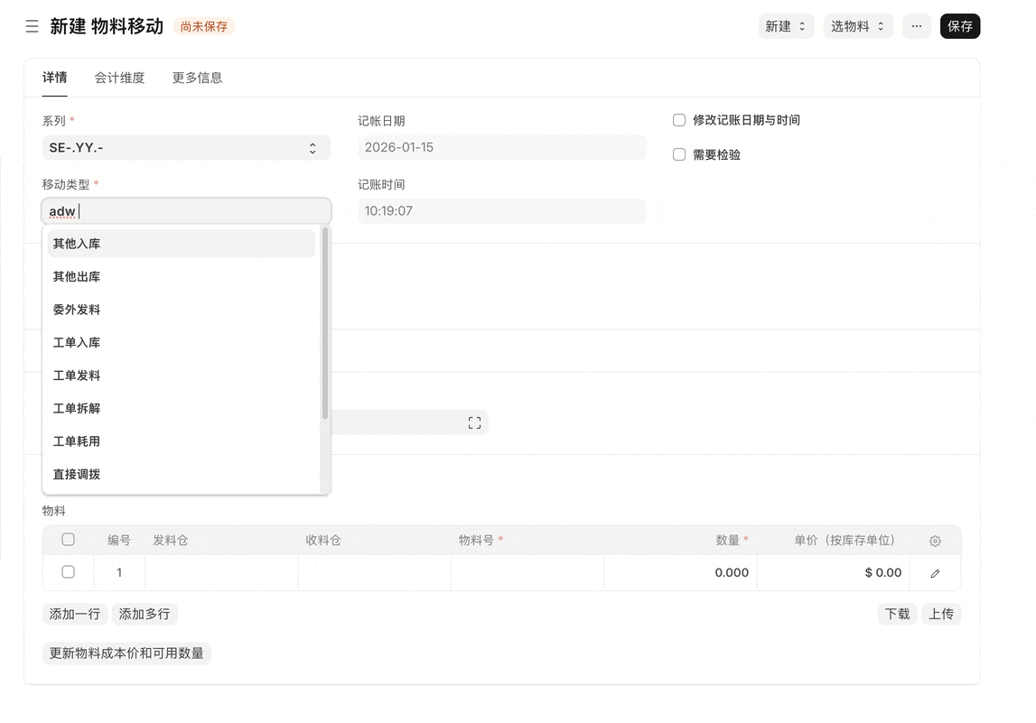Switch to the 会计维度 tab
The width and height of the screenshot is (1036, 723).
119,78
